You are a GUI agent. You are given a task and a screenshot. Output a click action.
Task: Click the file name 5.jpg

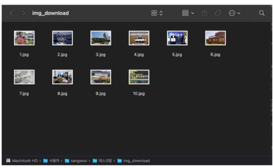[x=177, y=55]
